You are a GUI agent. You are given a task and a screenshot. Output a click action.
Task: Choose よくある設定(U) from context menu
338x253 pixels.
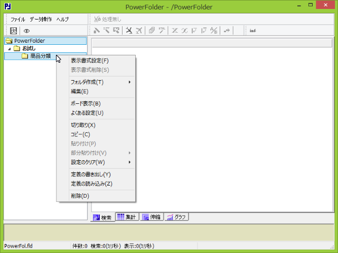point(96,113)
